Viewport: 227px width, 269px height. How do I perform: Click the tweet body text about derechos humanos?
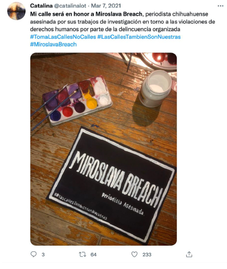point(105,29)
